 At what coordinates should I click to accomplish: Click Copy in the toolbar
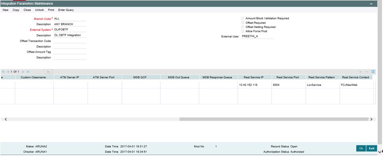(x=16, y=10)
